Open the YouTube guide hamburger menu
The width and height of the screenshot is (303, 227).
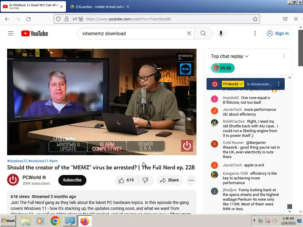(x=11, y=33)
